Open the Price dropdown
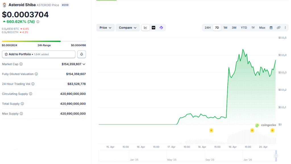The width and height of the screenshot is (291, 164). [105, 28]
